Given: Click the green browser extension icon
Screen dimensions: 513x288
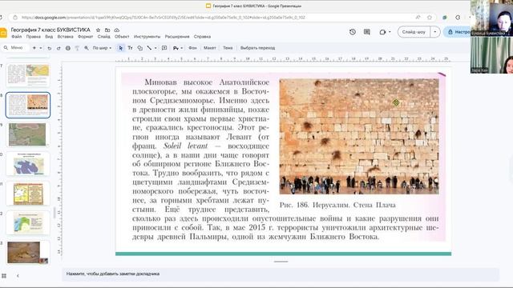Looking at the screenshot, I should 445,18.
